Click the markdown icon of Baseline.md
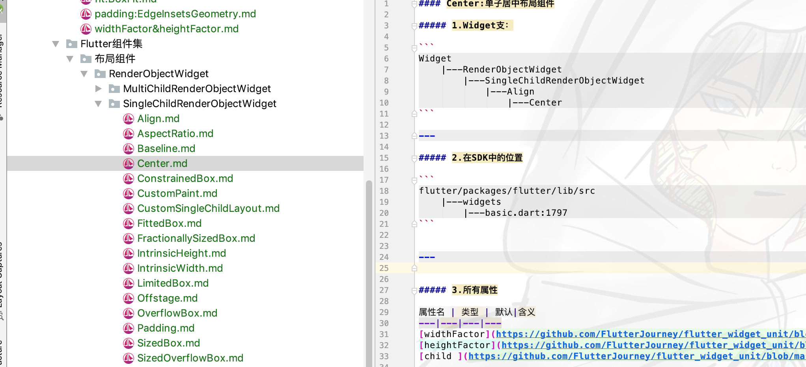Screen dimensions: 806x367 tap(129, 148)
